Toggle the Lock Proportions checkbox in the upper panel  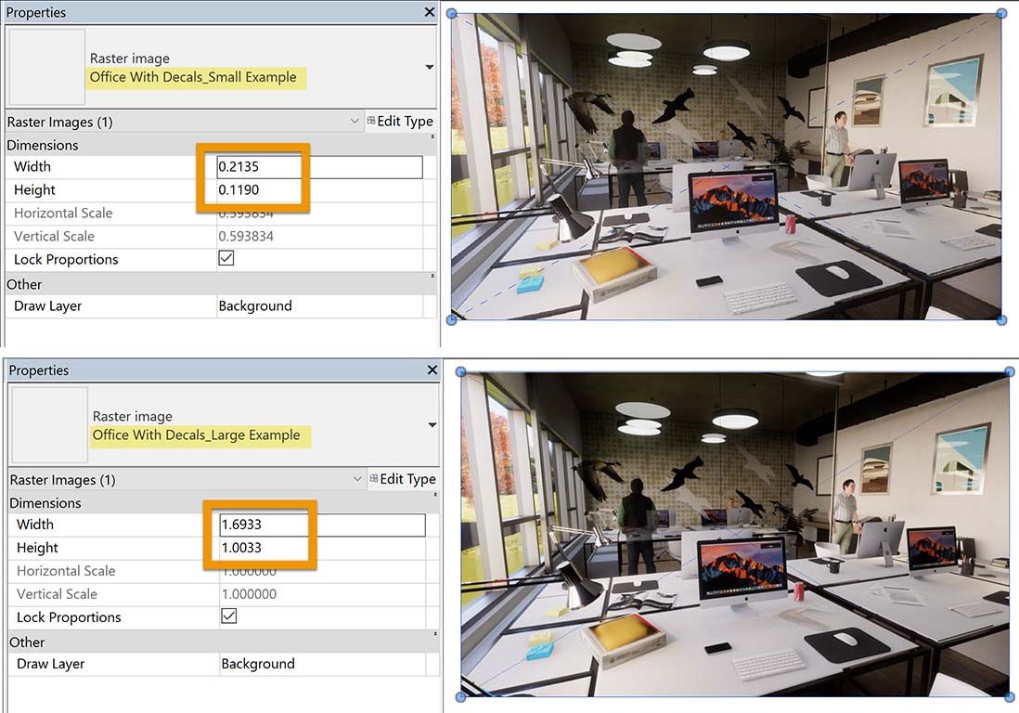pos(224,259)
